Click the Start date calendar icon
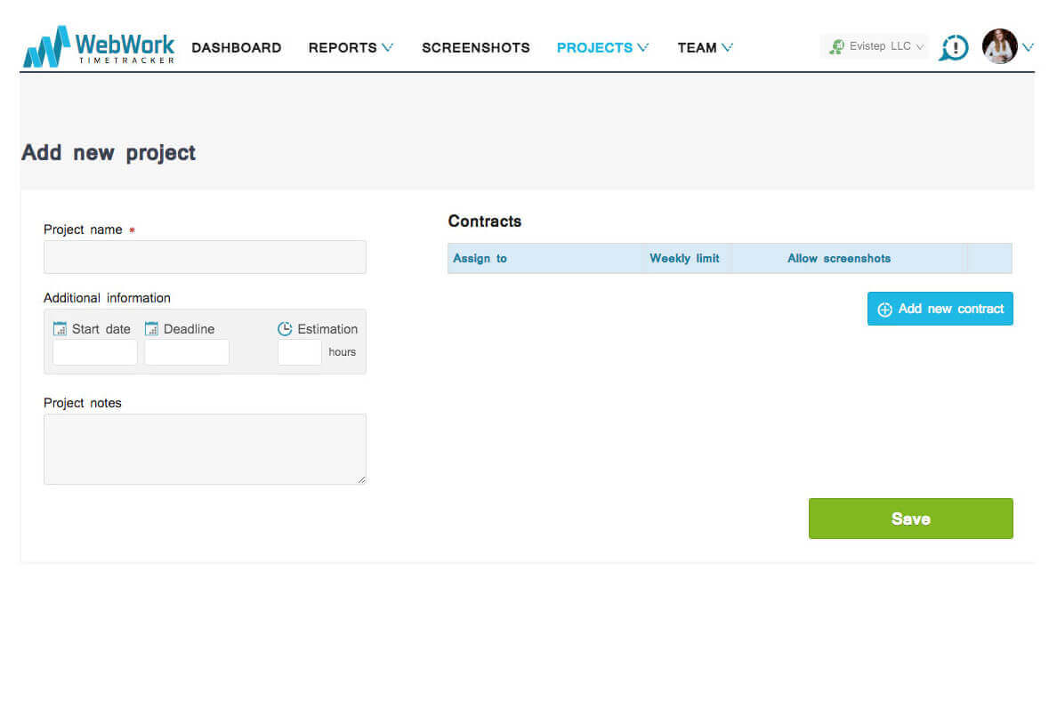This screenshot has height=716, width=1057. pyautogui.click(x=60, y=329)
